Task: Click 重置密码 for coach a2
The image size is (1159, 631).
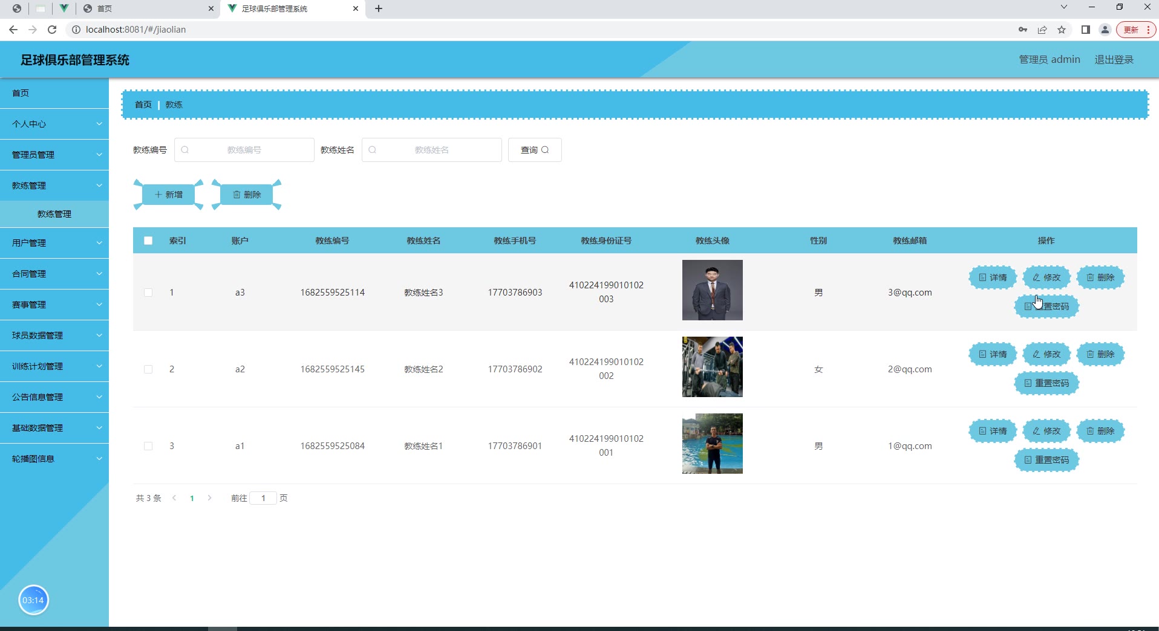Action: 1046,383
